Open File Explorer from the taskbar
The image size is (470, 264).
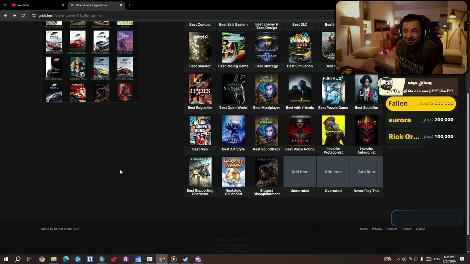pyautogui.click(x=54, y=259)
